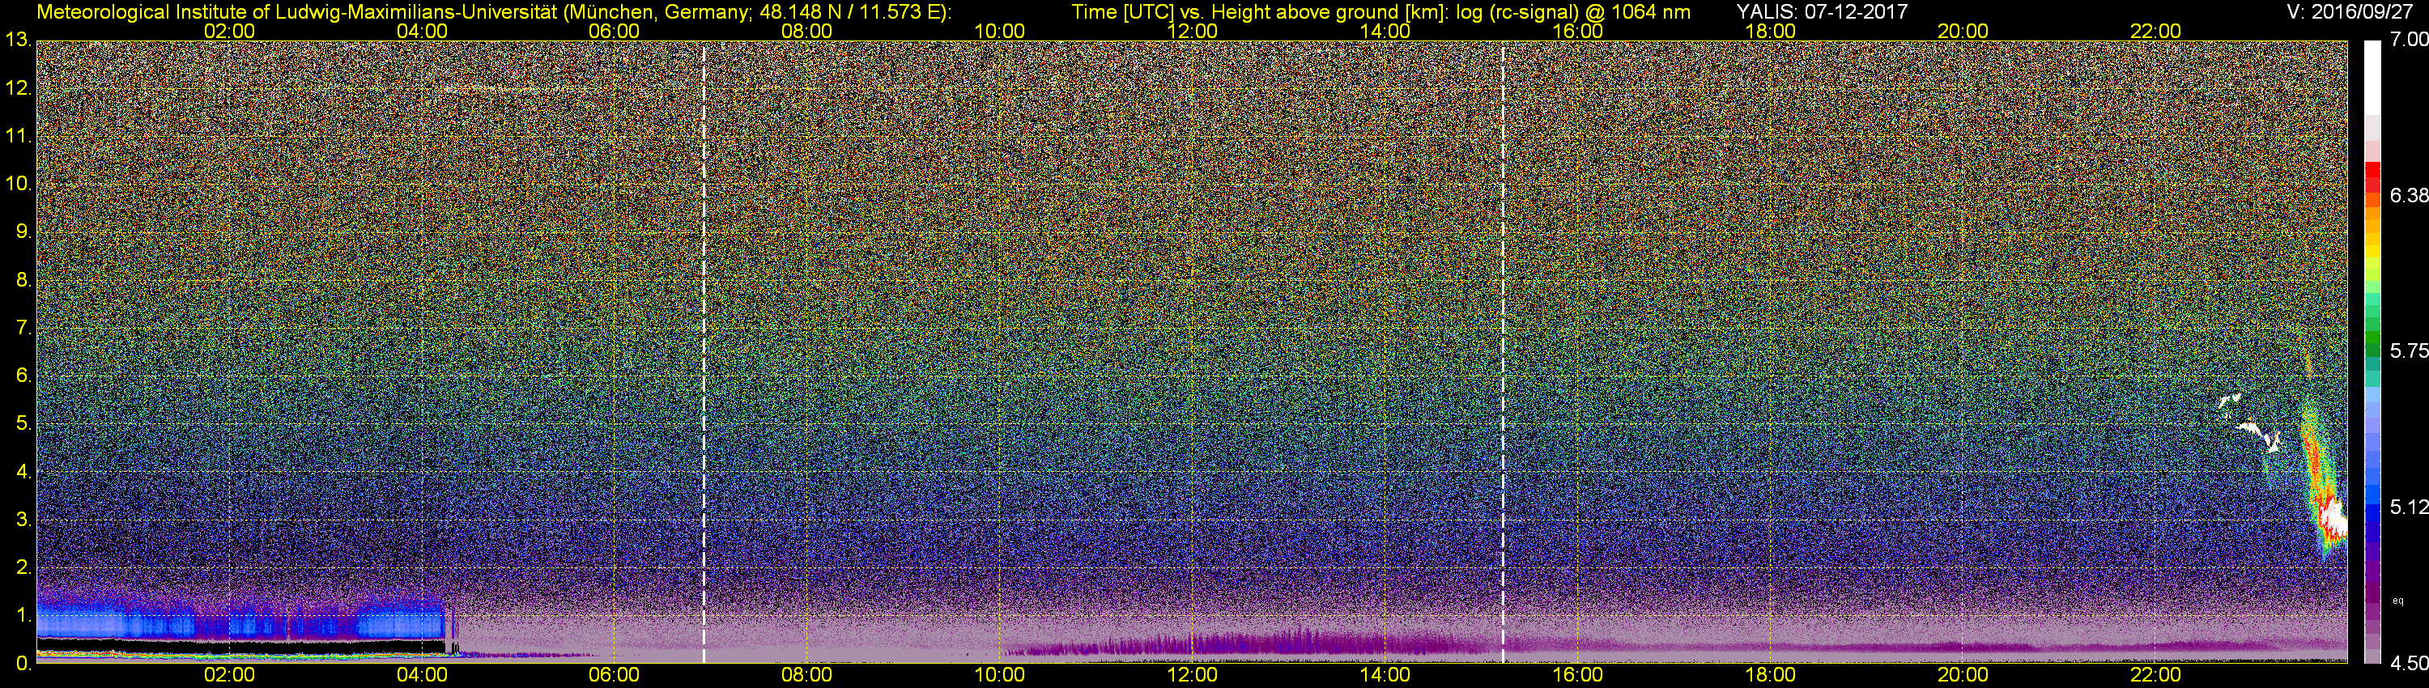Image resolution: width=2429 pixels, height=688 pixels.
Task: Click the 9 km height axis label
Action: point(23,231)
